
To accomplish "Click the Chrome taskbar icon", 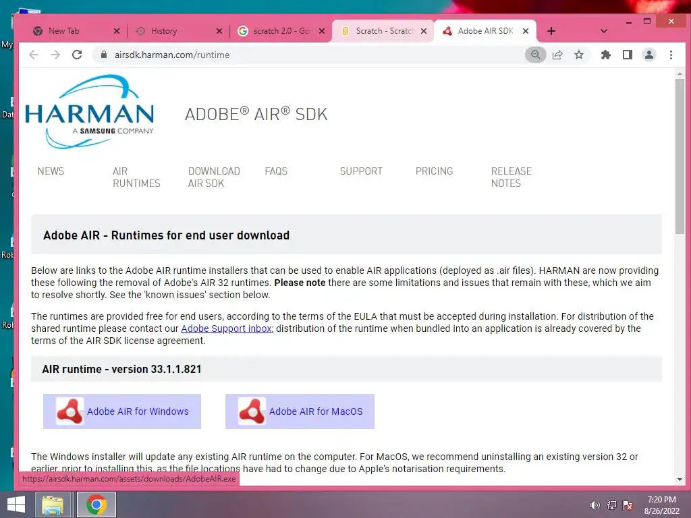I will click(96, 505).
